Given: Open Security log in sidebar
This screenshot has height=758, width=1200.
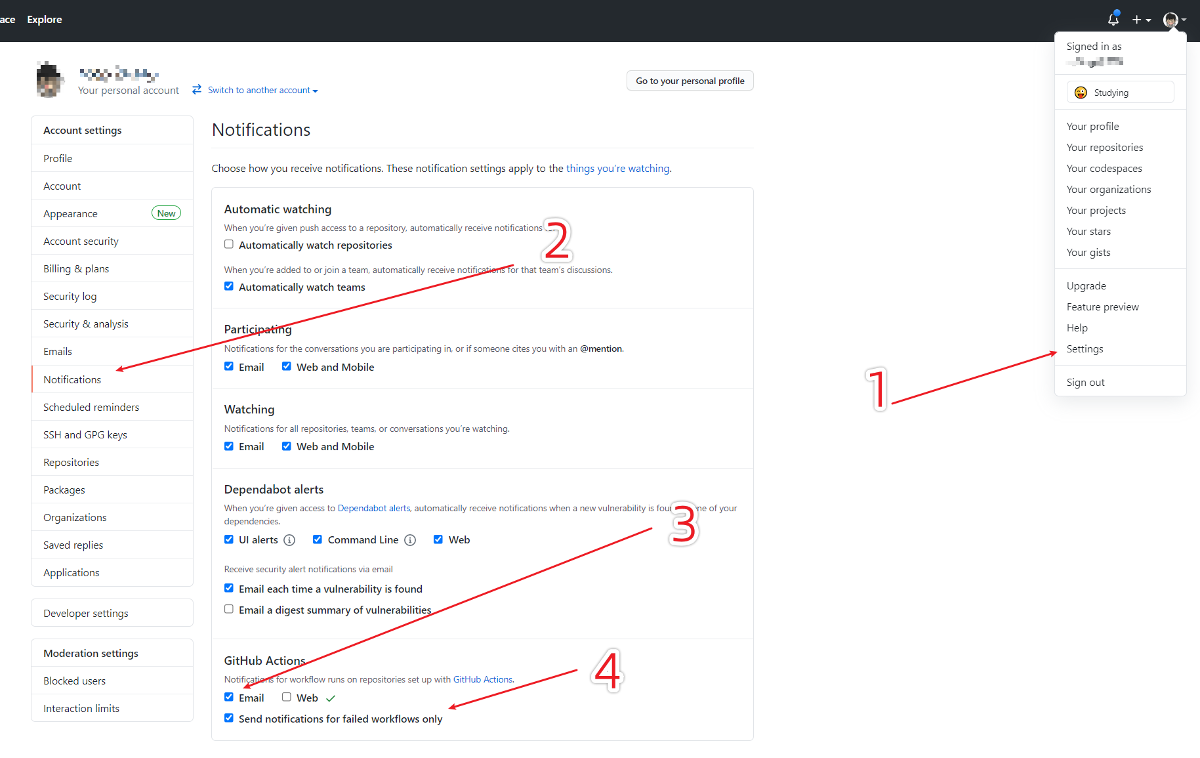Looking at the screenshot, I should pyautogui.click(x=112, y=296).
